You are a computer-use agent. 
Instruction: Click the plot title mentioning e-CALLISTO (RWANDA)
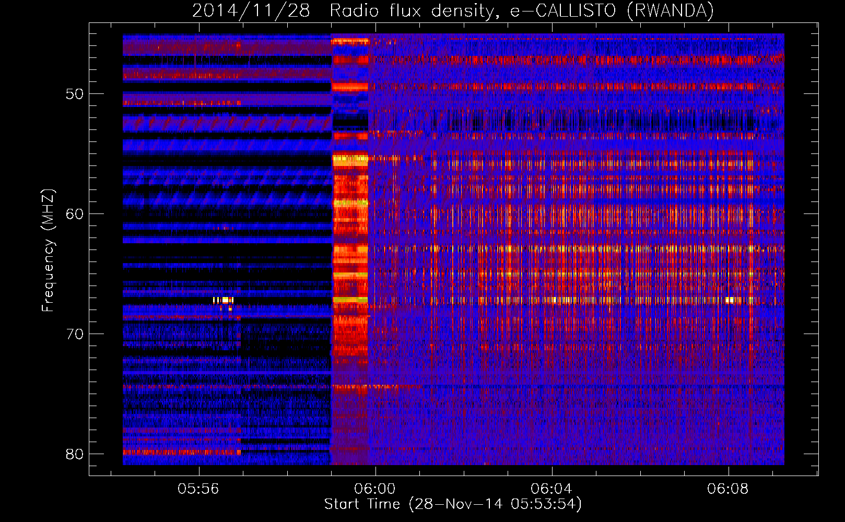(453, 10)
